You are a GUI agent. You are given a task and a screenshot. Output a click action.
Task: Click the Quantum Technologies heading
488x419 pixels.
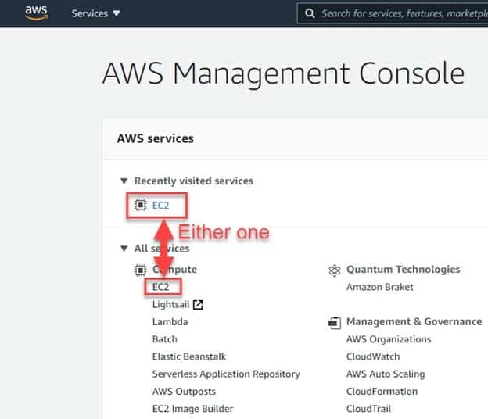pos(404,270)
